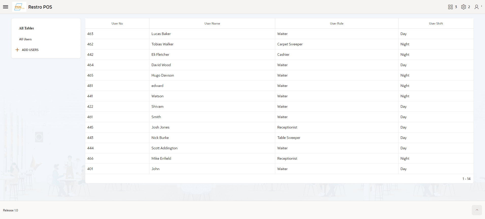Open the grid apps icon menu
The height and width of the screenshot is (219, 485).
[451, 7]
